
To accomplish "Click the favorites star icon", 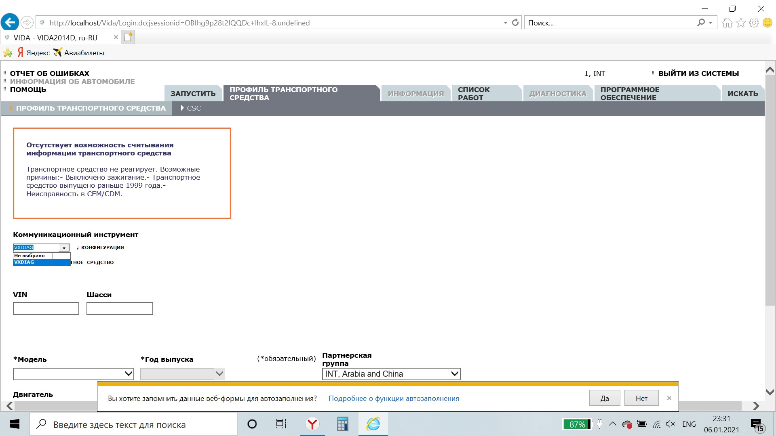I will [x=740, y=23].
